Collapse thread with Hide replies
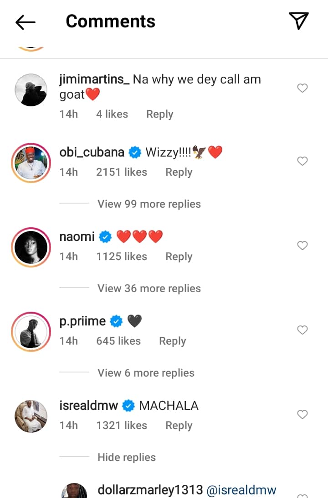Screen dimensions: 328x498 tap(127, 457)
